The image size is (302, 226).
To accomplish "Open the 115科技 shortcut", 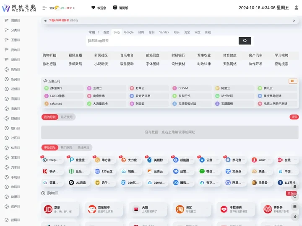I will (288, 182).
